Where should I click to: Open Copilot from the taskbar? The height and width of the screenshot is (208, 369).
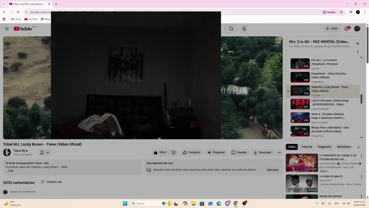pos(185,203)
